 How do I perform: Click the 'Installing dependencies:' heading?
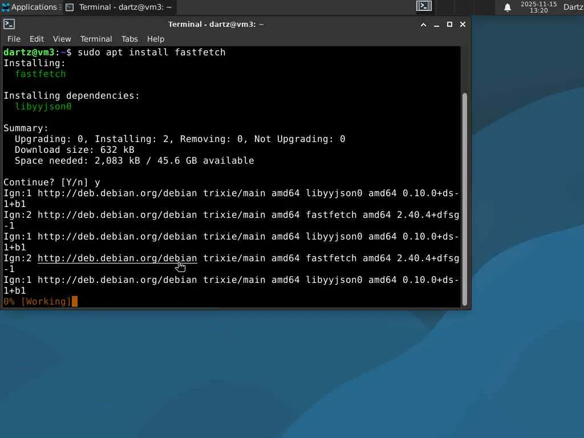coord(71,96)
